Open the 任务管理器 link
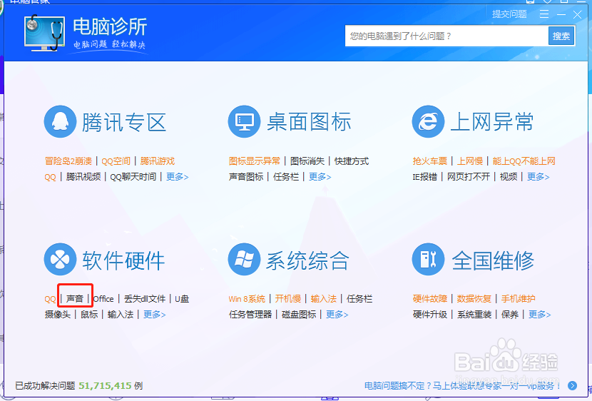The width and height of the screenshot is (592, 401). tap(250, 314)
